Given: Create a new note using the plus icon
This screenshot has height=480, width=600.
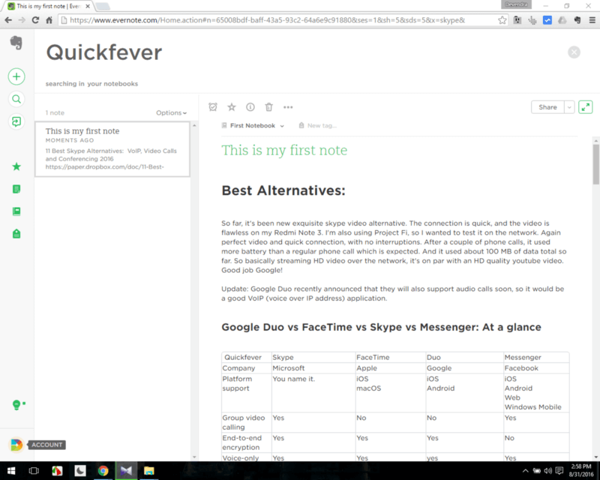Looking at the screenshot, I should (x=16, y=76).
